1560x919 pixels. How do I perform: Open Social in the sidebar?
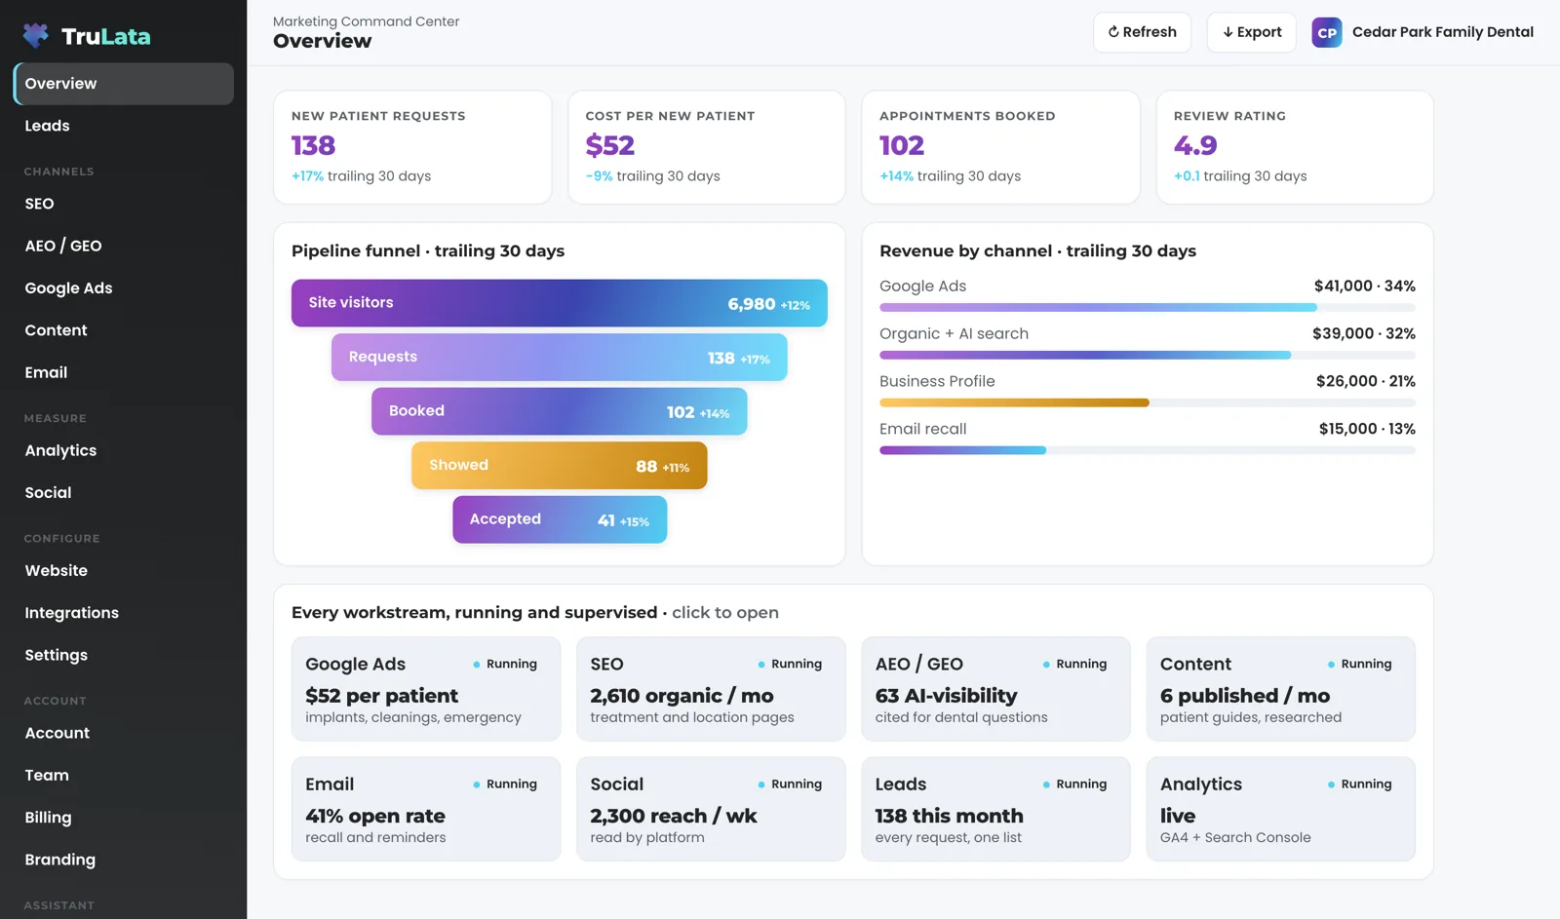(x=124, y=493)
